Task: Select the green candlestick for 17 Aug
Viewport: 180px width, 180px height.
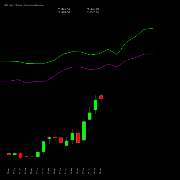Action: [x=67, y=143]
